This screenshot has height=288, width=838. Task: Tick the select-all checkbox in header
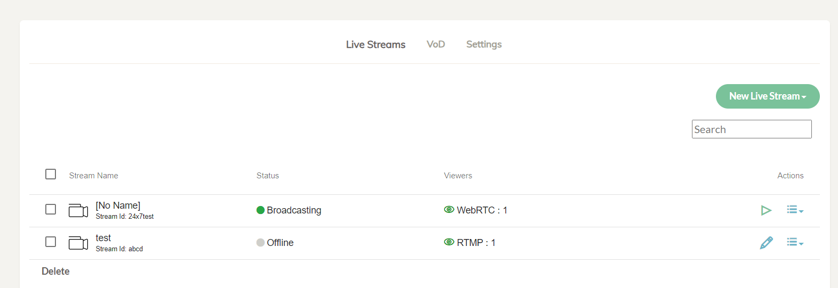[x=51, y=174]
